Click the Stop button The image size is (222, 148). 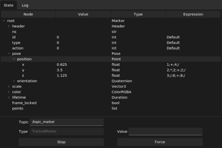coord(61,142)
